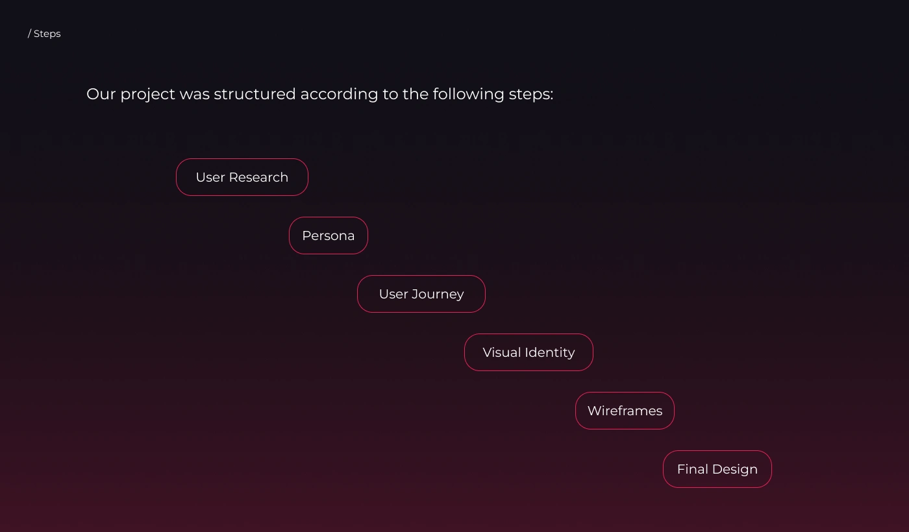Select the Wireframes step pill
Viewport: 909px width, 532px height.
tap(625, 411)
